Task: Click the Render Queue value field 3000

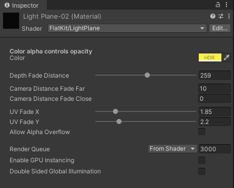Action: (x=214, y=149)
